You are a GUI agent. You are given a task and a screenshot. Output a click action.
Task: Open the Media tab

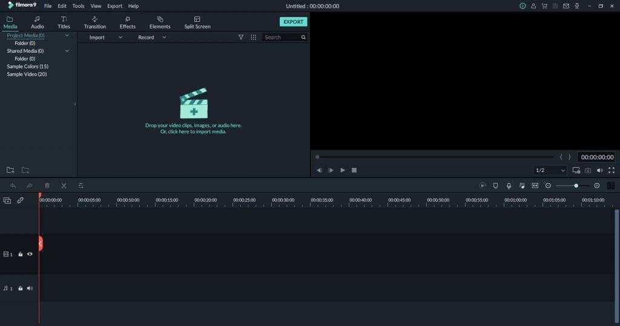(x=10, y=22)
